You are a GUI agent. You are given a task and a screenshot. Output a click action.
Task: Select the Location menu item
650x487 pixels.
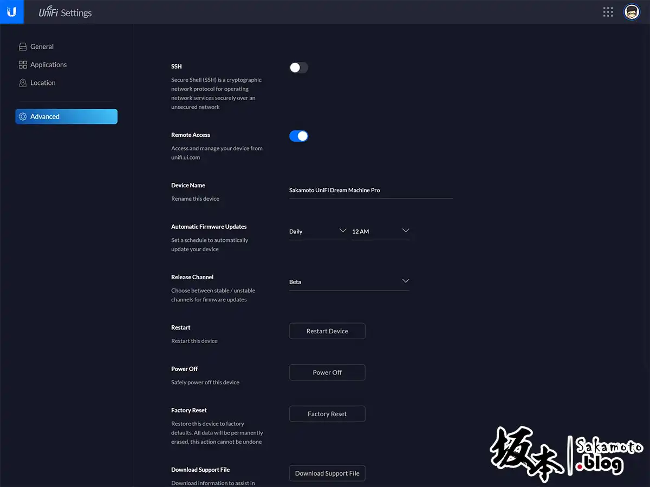coord(43,83)
